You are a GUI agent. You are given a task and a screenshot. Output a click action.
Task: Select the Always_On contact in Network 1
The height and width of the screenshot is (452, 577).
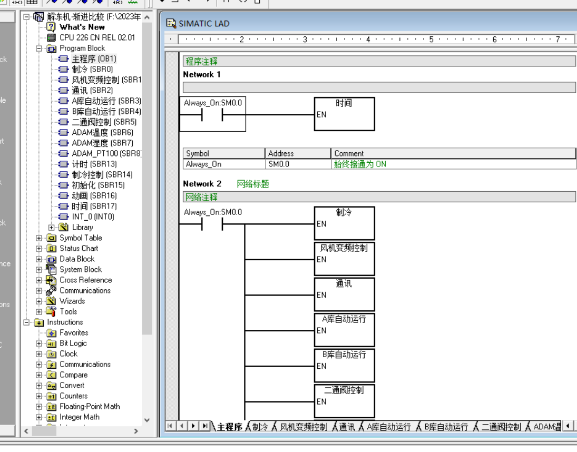212,114
